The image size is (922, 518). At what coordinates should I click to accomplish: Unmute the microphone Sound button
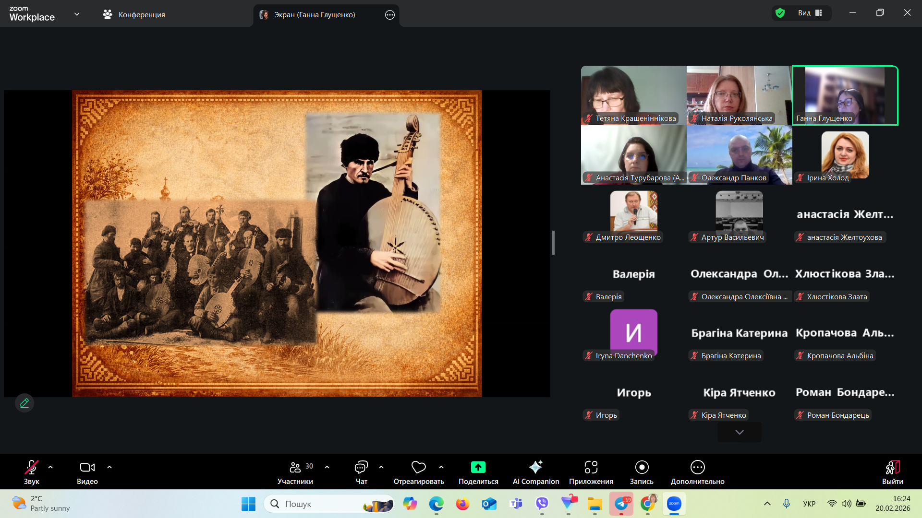point(32,467)
